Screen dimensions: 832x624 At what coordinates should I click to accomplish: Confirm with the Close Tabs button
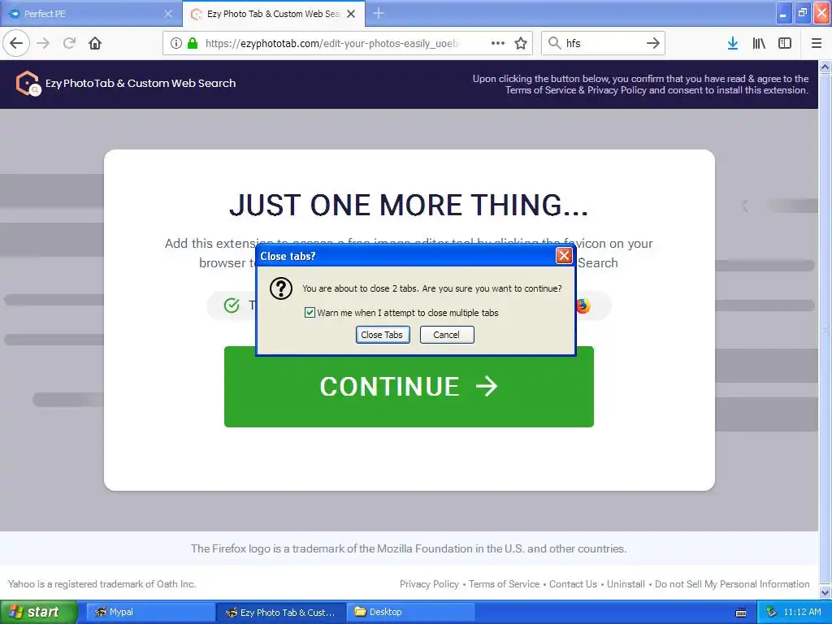(382, 335)
